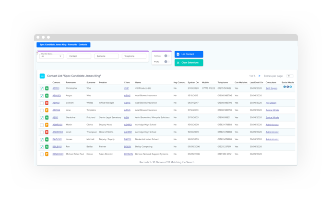Click the Facebook icon in Social Media column

pyautogui.click(x=287, y=88)
